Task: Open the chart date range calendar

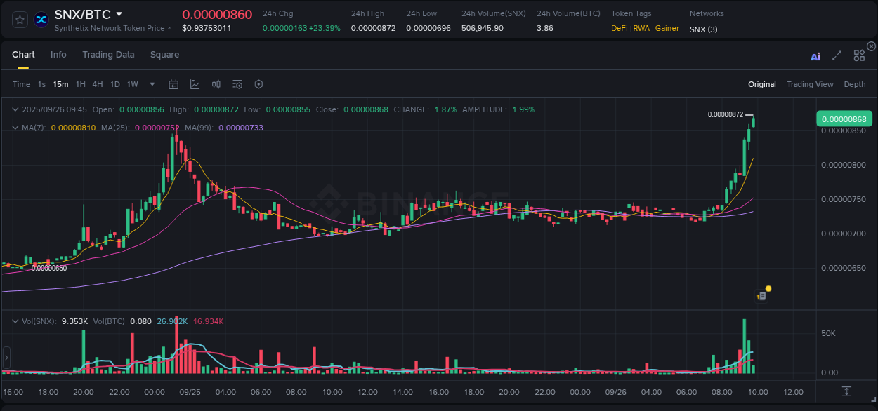Action: (x=173, y=84)
